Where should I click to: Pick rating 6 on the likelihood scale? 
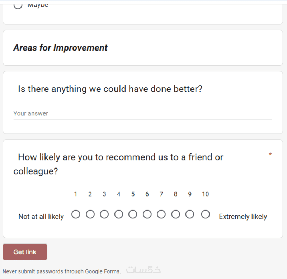[147, 214]
